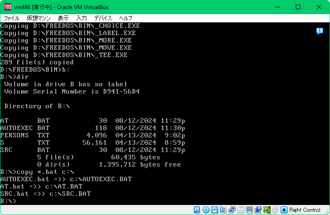The image size is (330, 215).
Task: Open the ヘルプ menu
Action: click(x=125, y=18)
